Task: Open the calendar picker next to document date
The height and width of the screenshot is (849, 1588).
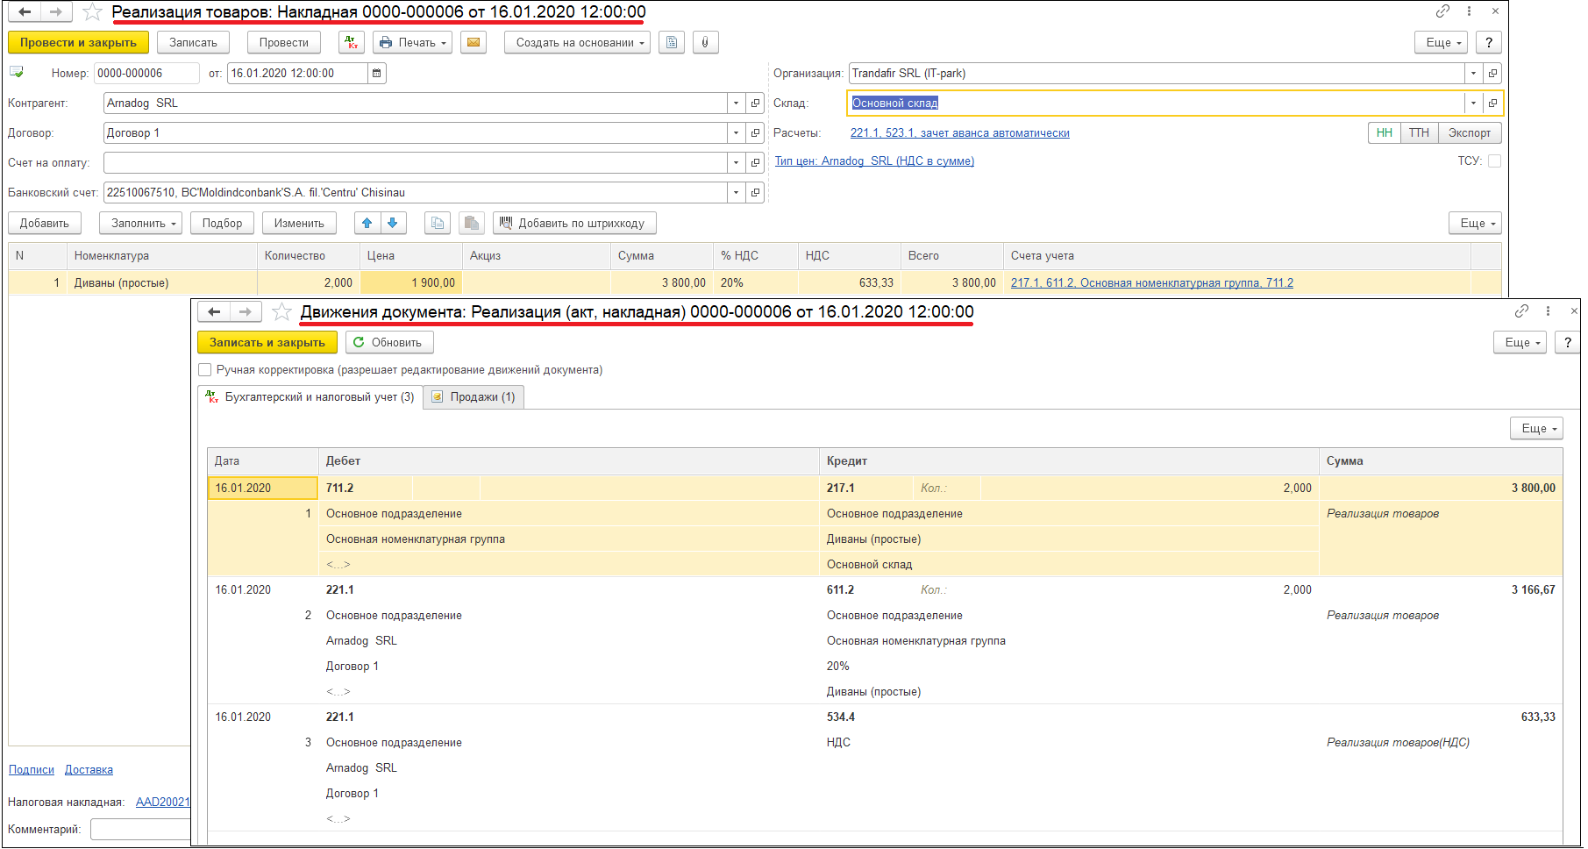Action: (x=377, y=74)
